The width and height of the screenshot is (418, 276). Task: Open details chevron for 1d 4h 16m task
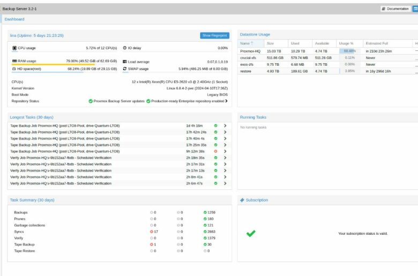(225, 126)
